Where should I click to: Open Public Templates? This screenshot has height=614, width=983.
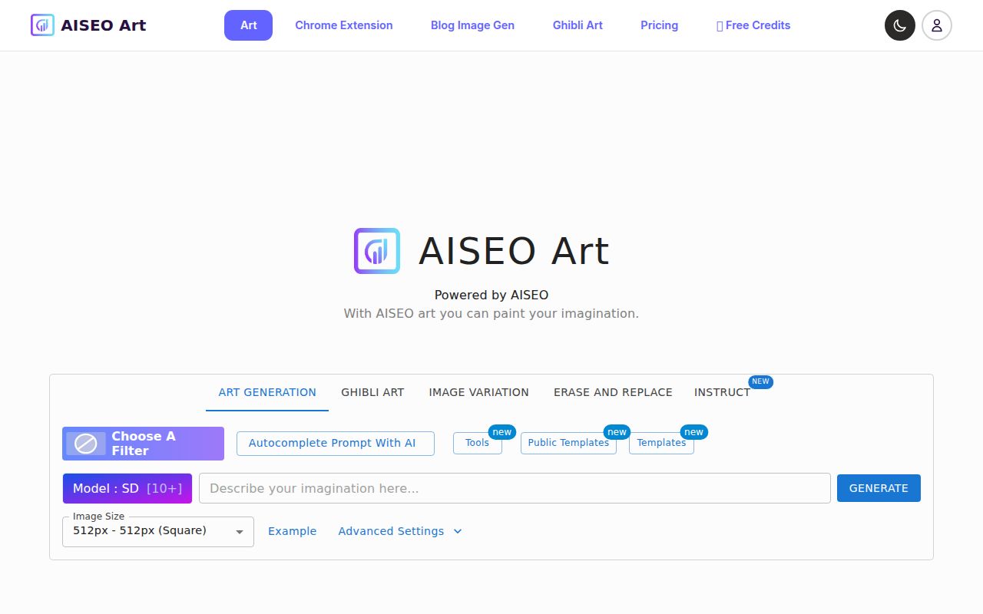(x=568, y=443)
